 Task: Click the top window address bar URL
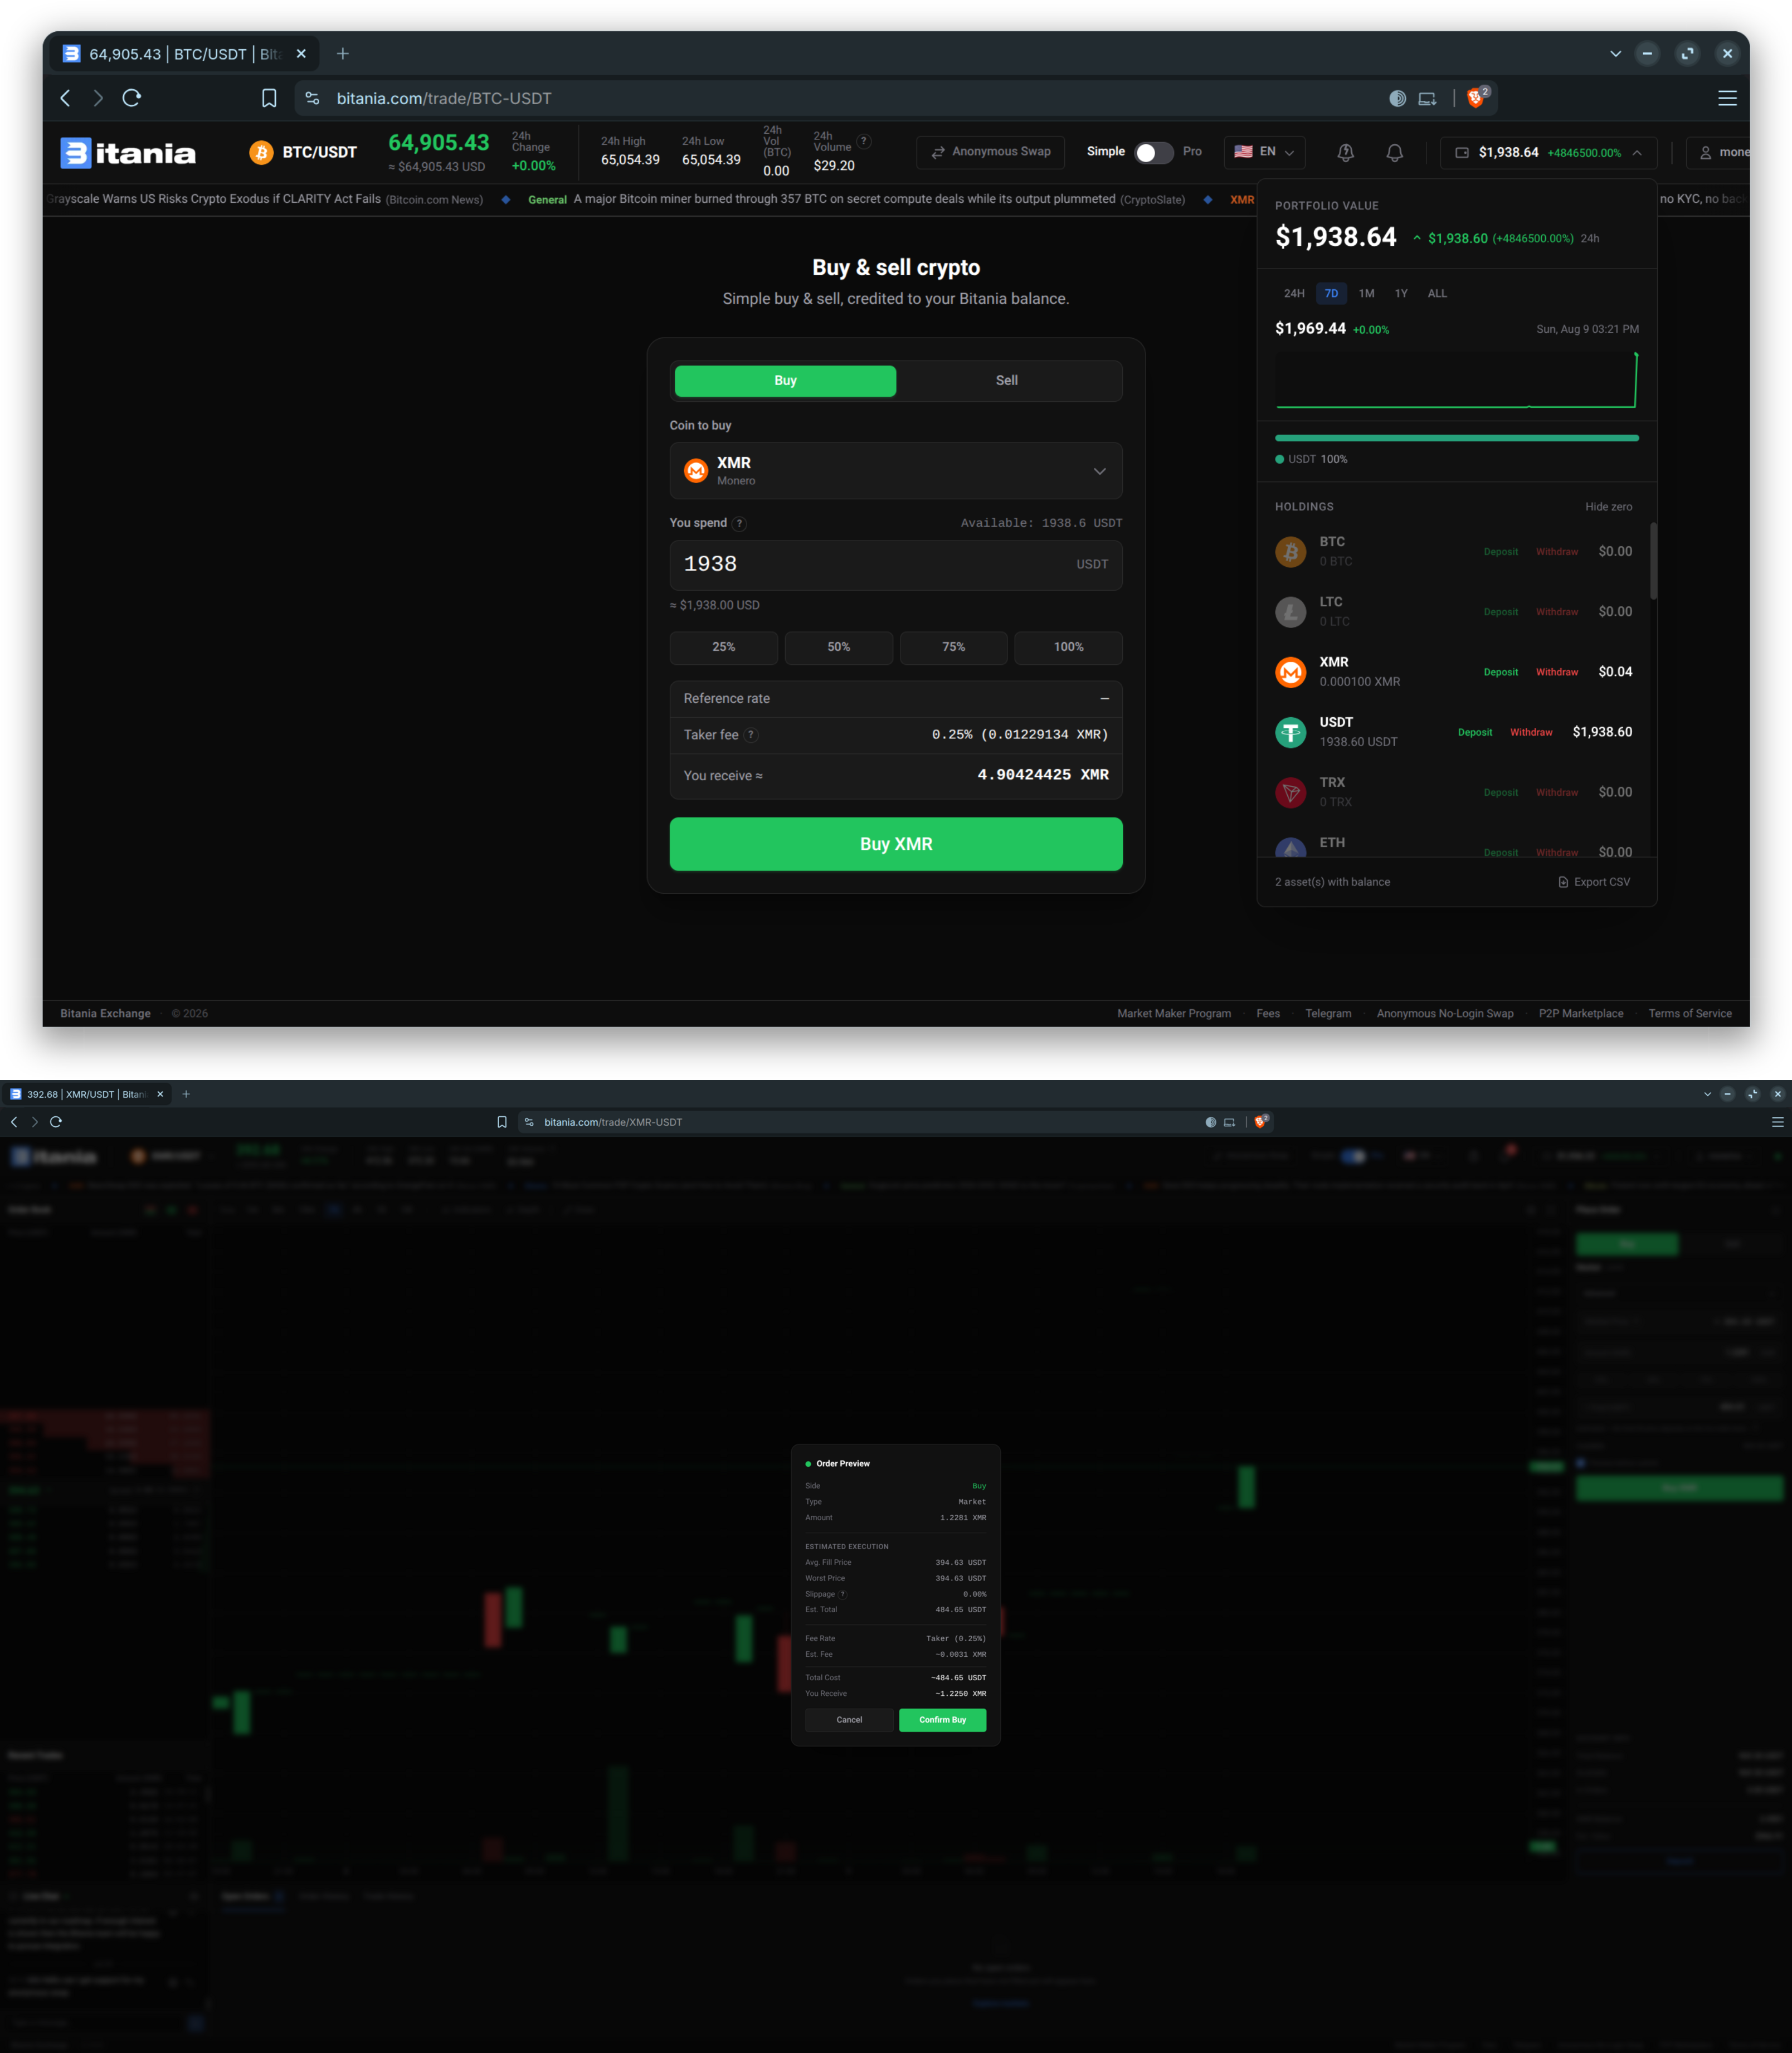444,98
